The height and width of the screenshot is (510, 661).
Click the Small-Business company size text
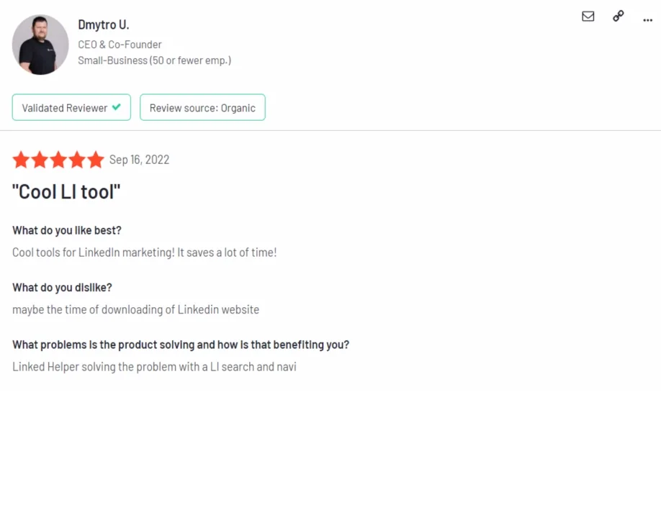(x=154, y=60)
